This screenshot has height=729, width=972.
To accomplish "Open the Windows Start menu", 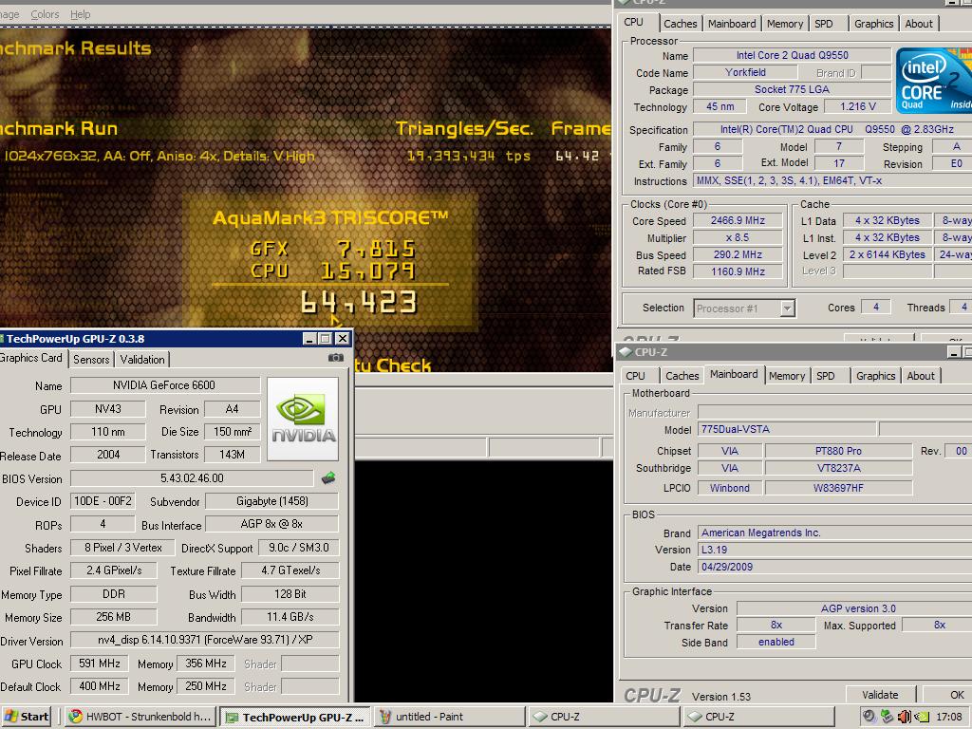I will click(x=26, y=717).
